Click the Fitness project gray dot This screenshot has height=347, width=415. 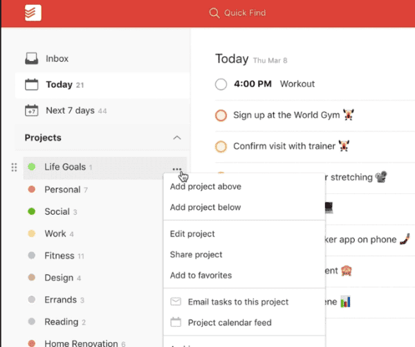[32, 256]
